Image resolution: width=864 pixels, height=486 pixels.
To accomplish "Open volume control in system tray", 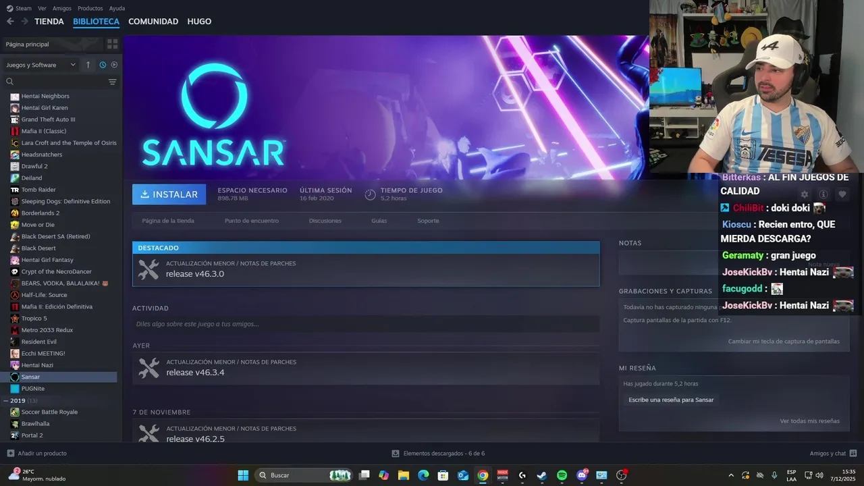I will pyautogui.click(x=819, y=475).
